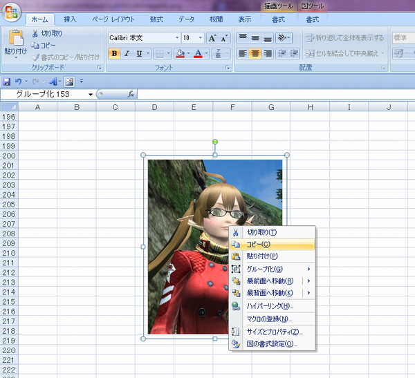Toggle Underline formatting
This screenshot has height=378, width=415.
click(139, 54)
